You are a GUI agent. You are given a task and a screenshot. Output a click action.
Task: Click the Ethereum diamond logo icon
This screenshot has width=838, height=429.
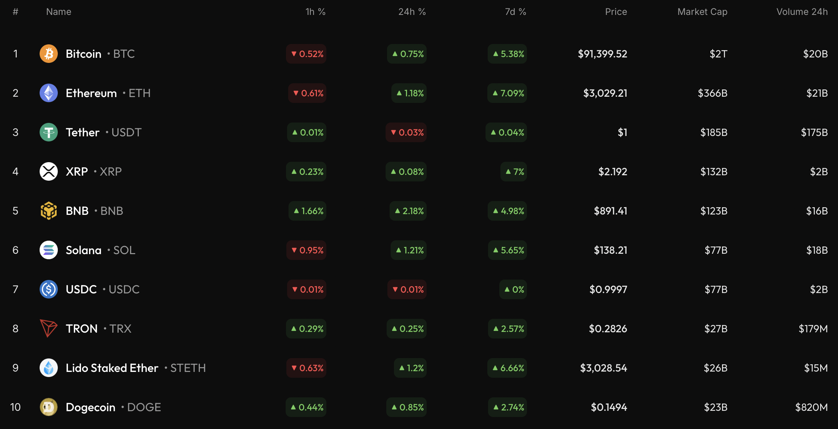point(49,93)
